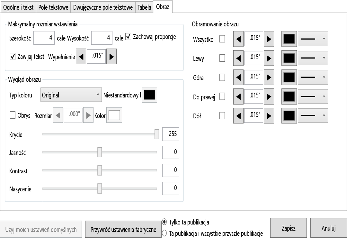Click the Krycie slider handle
347x238 pixels.
[x=157, y=134]
